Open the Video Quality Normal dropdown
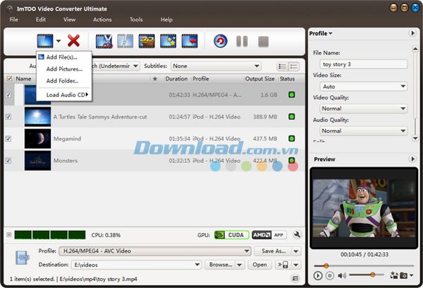423x288 pixels. coord(364,109)
